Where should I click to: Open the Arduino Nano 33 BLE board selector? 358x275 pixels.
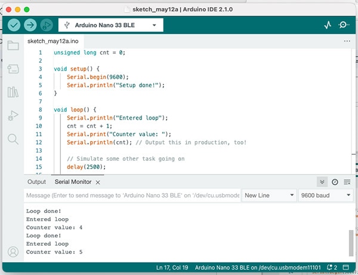point(111,25)
